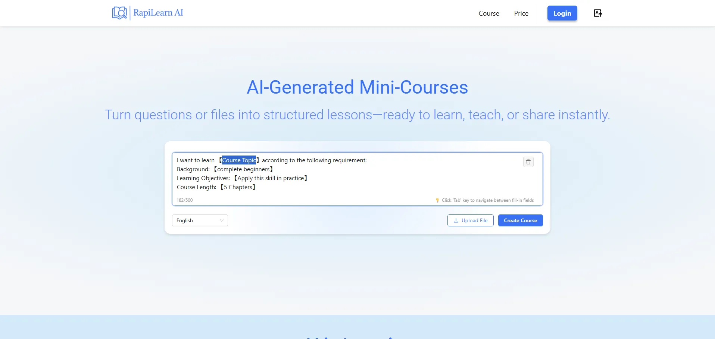This screenshot has width=715, height=339.
Task: Click the chevron in the language selector
Action: click(222, 220)
